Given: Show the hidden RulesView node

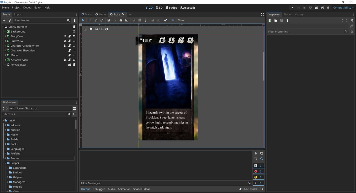Looking at the screenshot, I should (74, 41).
